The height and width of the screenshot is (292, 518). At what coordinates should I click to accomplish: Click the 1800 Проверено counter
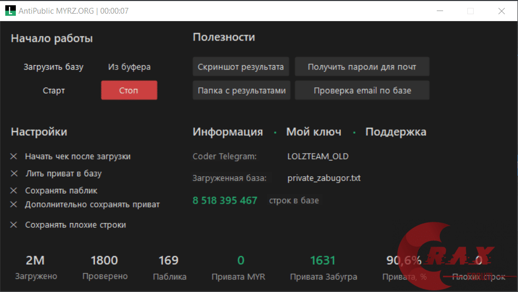pyautogui.click(x=105, y=267)
